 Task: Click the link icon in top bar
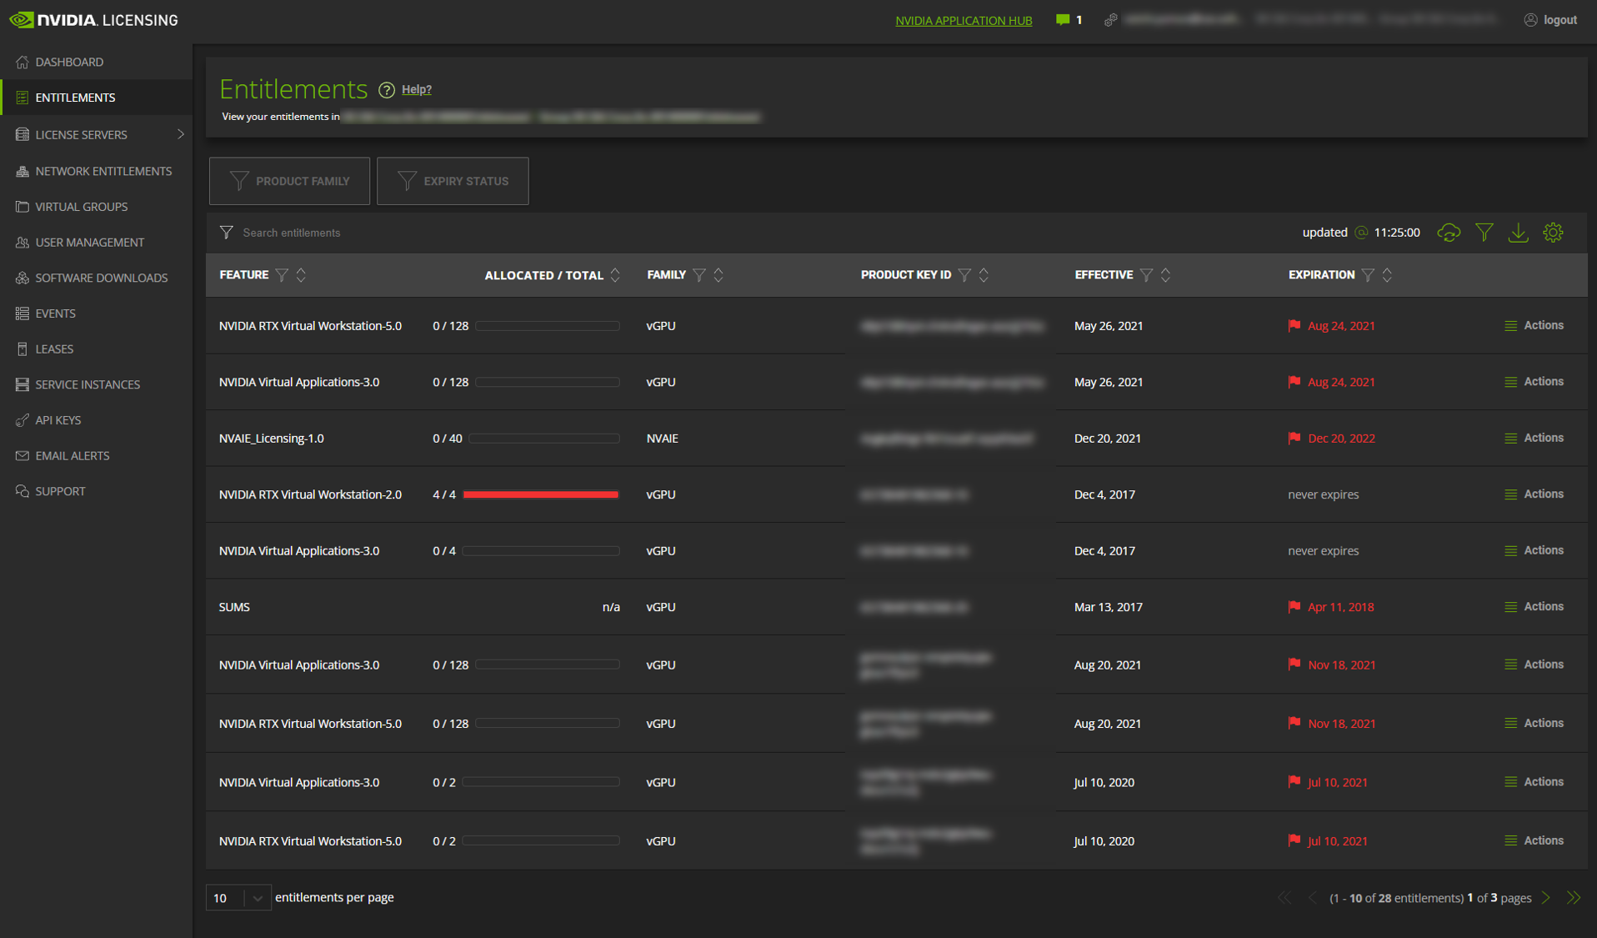1110,20
